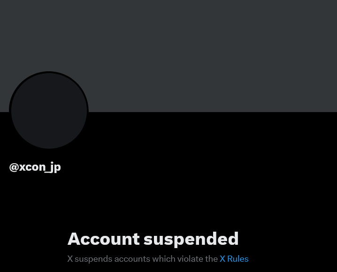The height and width of the screenshot is (272, 337).
Task: Click the gray X starting the sentence
Action: coord(70,259)
